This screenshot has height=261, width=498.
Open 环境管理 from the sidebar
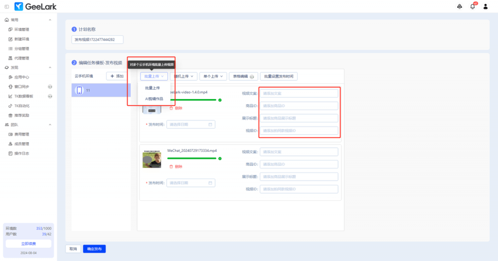click(21, 30)
